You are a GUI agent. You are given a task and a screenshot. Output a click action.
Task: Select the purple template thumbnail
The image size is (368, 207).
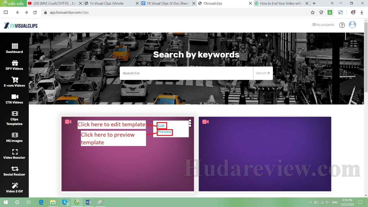click(x=265, y=154)
